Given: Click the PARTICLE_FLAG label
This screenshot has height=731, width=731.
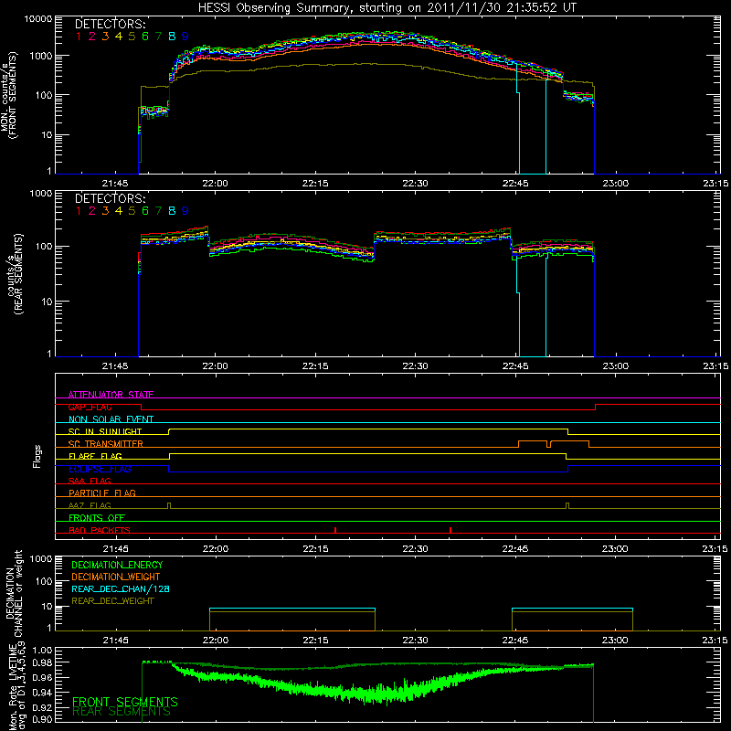Looking at the screenshot, I should click(102, 493).
